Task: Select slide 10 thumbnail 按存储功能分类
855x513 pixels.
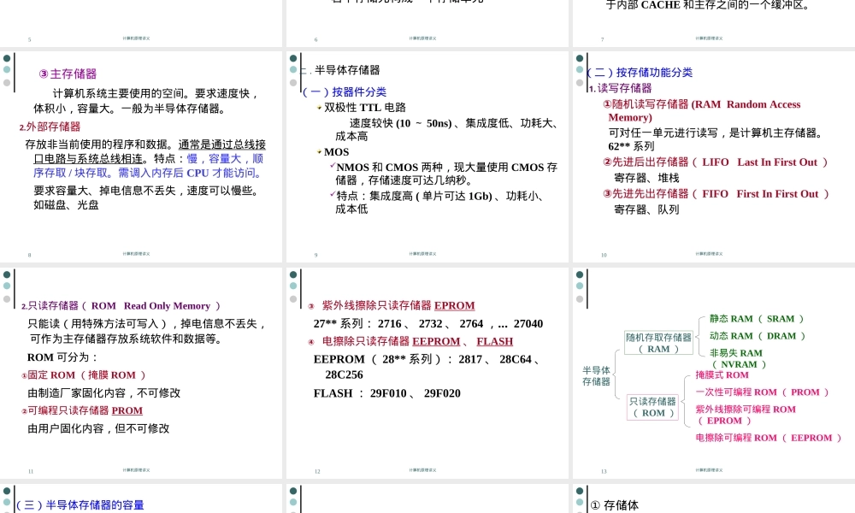Action: pyautogui.click(x=714, y=156)
